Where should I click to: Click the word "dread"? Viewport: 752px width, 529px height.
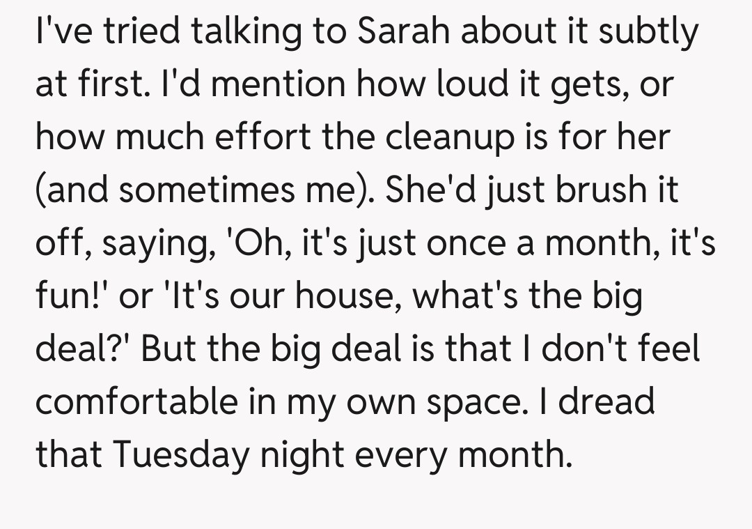coord(606,401)
